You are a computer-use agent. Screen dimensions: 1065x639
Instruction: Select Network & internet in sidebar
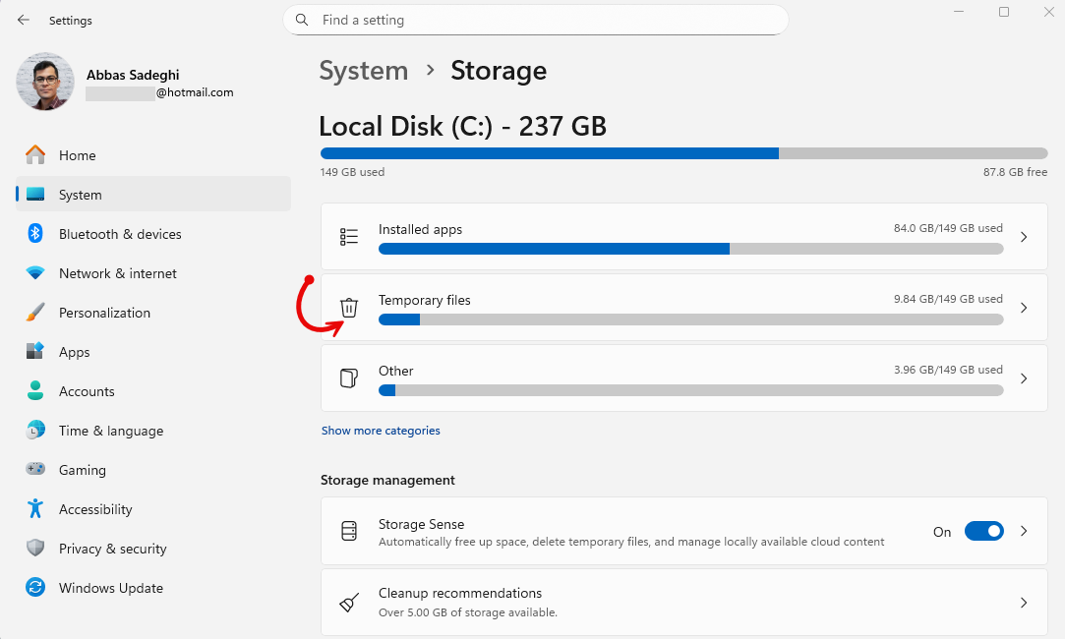(117, 273)
